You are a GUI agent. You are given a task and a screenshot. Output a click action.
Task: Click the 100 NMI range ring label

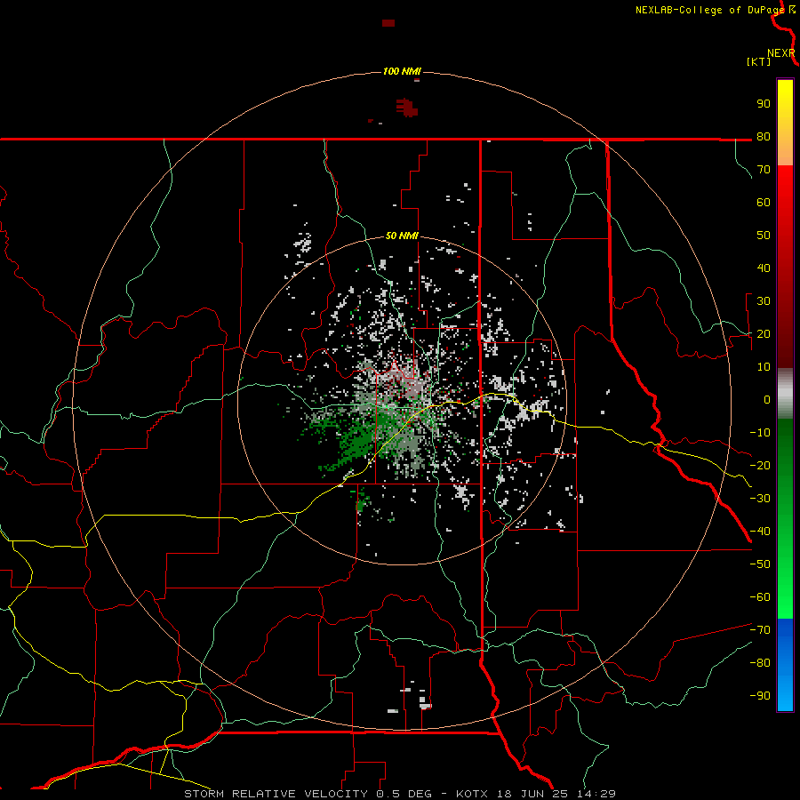pyautogui.click(x=402, y=71)
